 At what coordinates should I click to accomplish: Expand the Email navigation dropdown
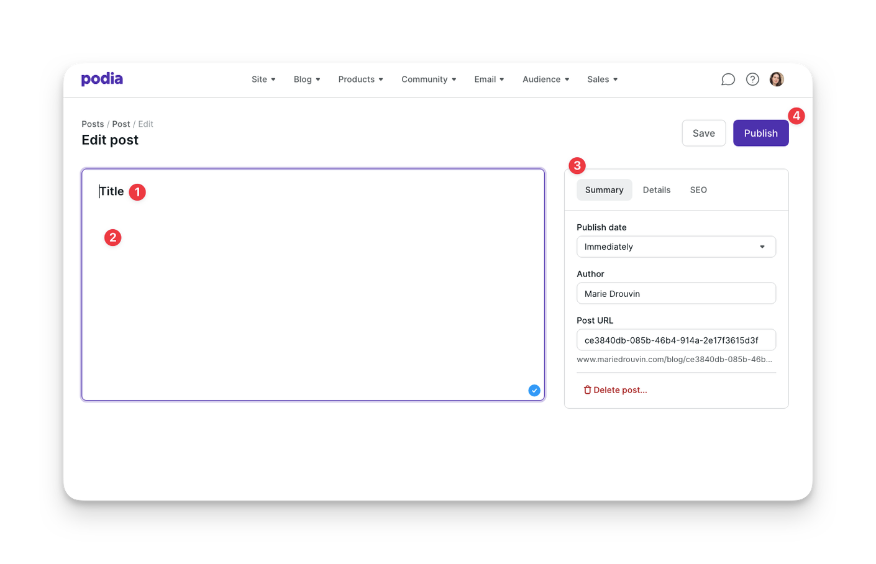(489, 80)
